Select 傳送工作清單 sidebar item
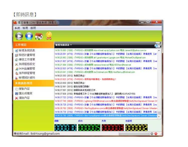This screenshot has width=188, height=147. click(x=27, y=59)
